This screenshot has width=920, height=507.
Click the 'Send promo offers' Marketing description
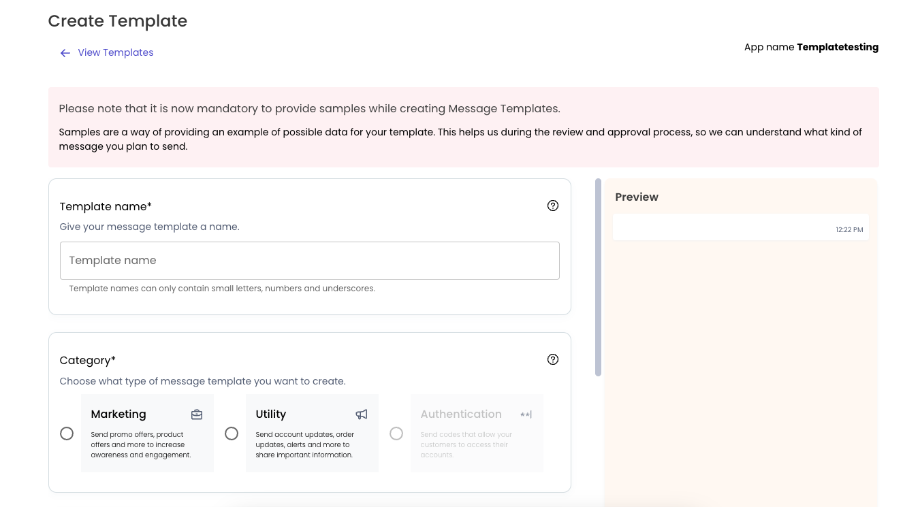(x=141, y=444)
